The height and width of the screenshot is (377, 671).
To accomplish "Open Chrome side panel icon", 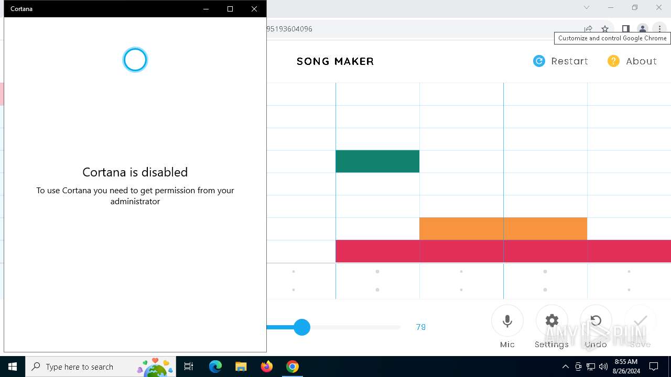I will [625, 29].
